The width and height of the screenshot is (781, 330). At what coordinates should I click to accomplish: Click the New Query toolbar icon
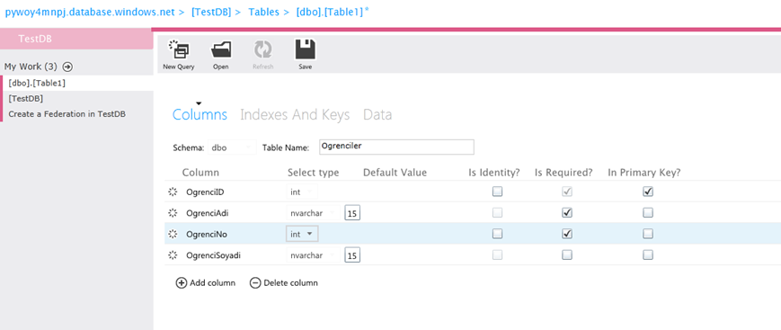178,49
